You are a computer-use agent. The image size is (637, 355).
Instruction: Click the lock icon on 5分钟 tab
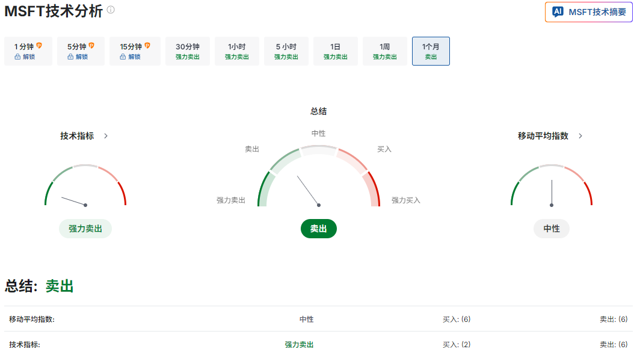70,57
